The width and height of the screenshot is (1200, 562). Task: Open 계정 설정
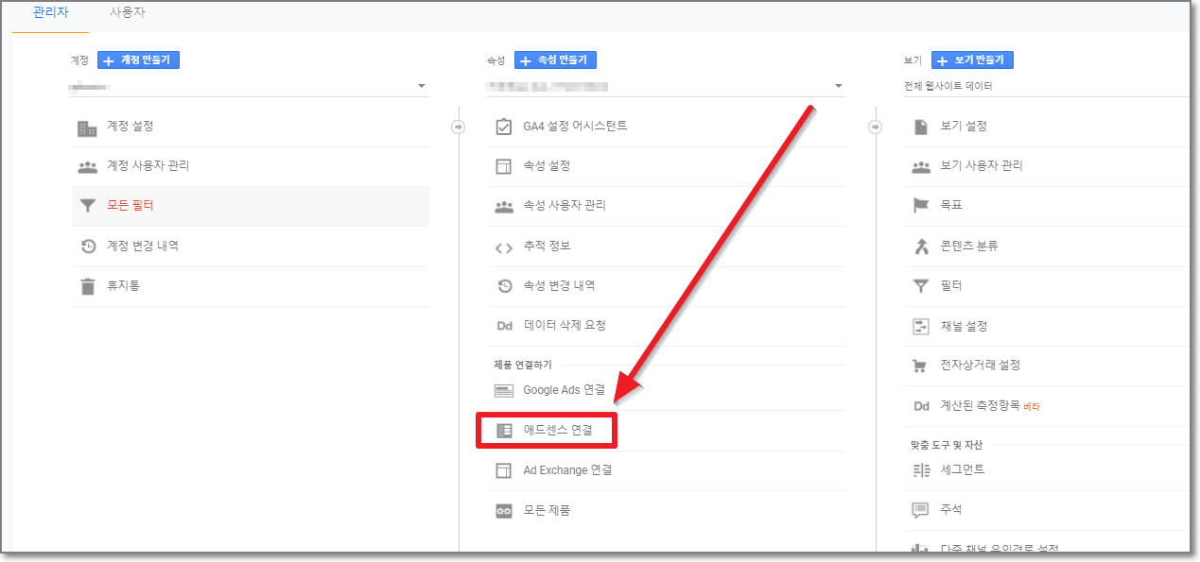250,127
